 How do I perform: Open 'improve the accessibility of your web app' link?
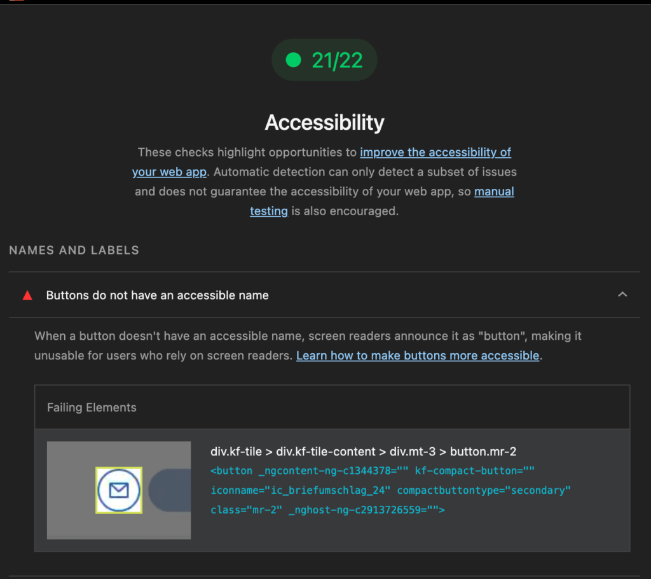pyautogui.click(x=435, y=152)
